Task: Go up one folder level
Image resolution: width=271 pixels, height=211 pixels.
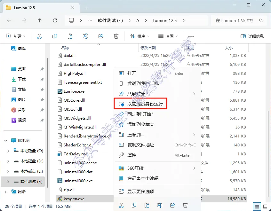Action: [x=40, y=20]
